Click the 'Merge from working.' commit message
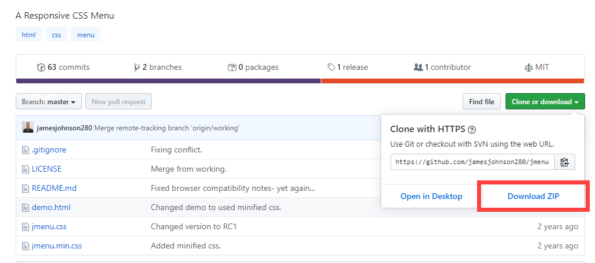 click(189, 169)
